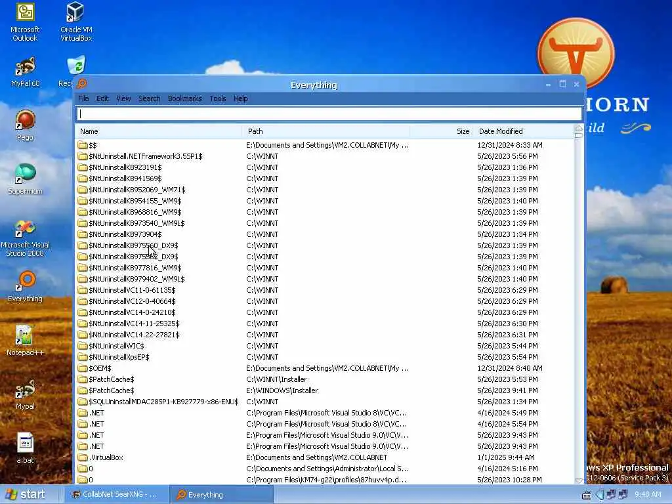Click the first network monitors tray icon
Screen dimensions: 672x504
(611, 495)
